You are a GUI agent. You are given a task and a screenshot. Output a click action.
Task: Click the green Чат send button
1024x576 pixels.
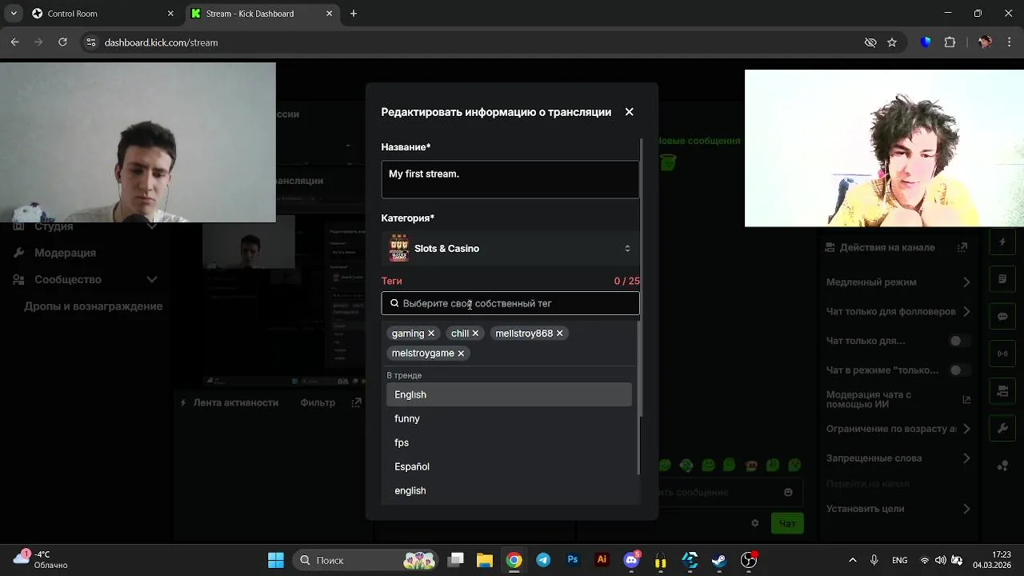(787, 523)
